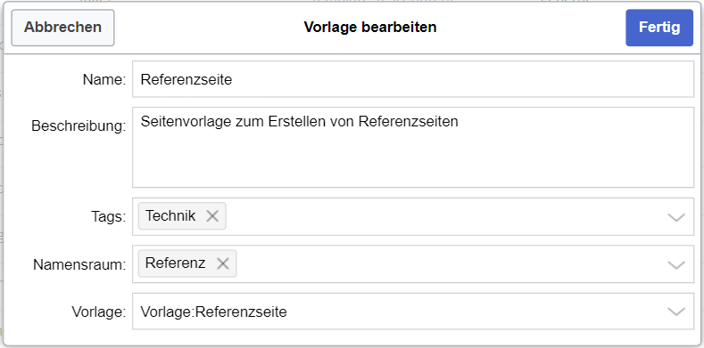Screen dimensions: 704x348
Task: Click the 'Name:' field label
Action: point(104,80)
